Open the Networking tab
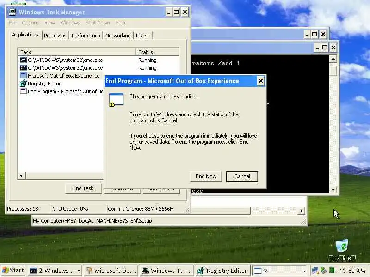 click(x=118, y=36)
